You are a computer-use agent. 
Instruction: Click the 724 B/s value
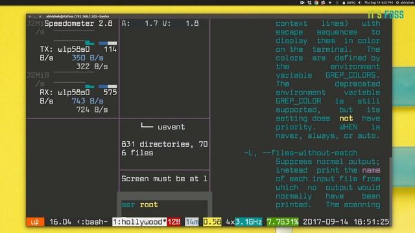(x=92, y=109)
